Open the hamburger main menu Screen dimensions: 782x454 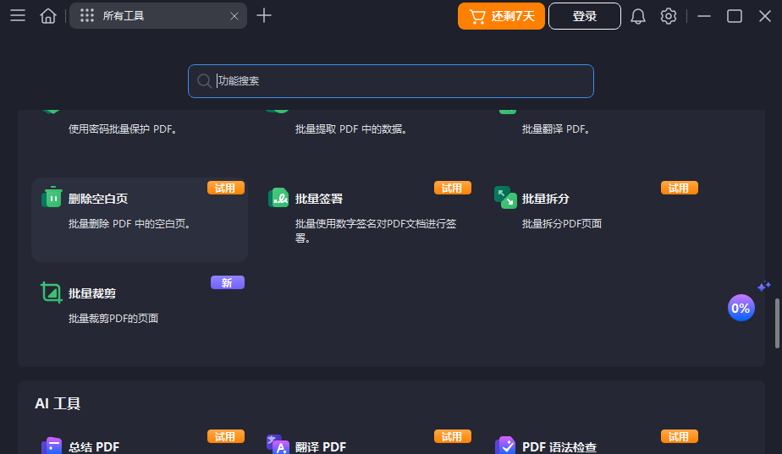pyautogui.click(x=18, y=16)
